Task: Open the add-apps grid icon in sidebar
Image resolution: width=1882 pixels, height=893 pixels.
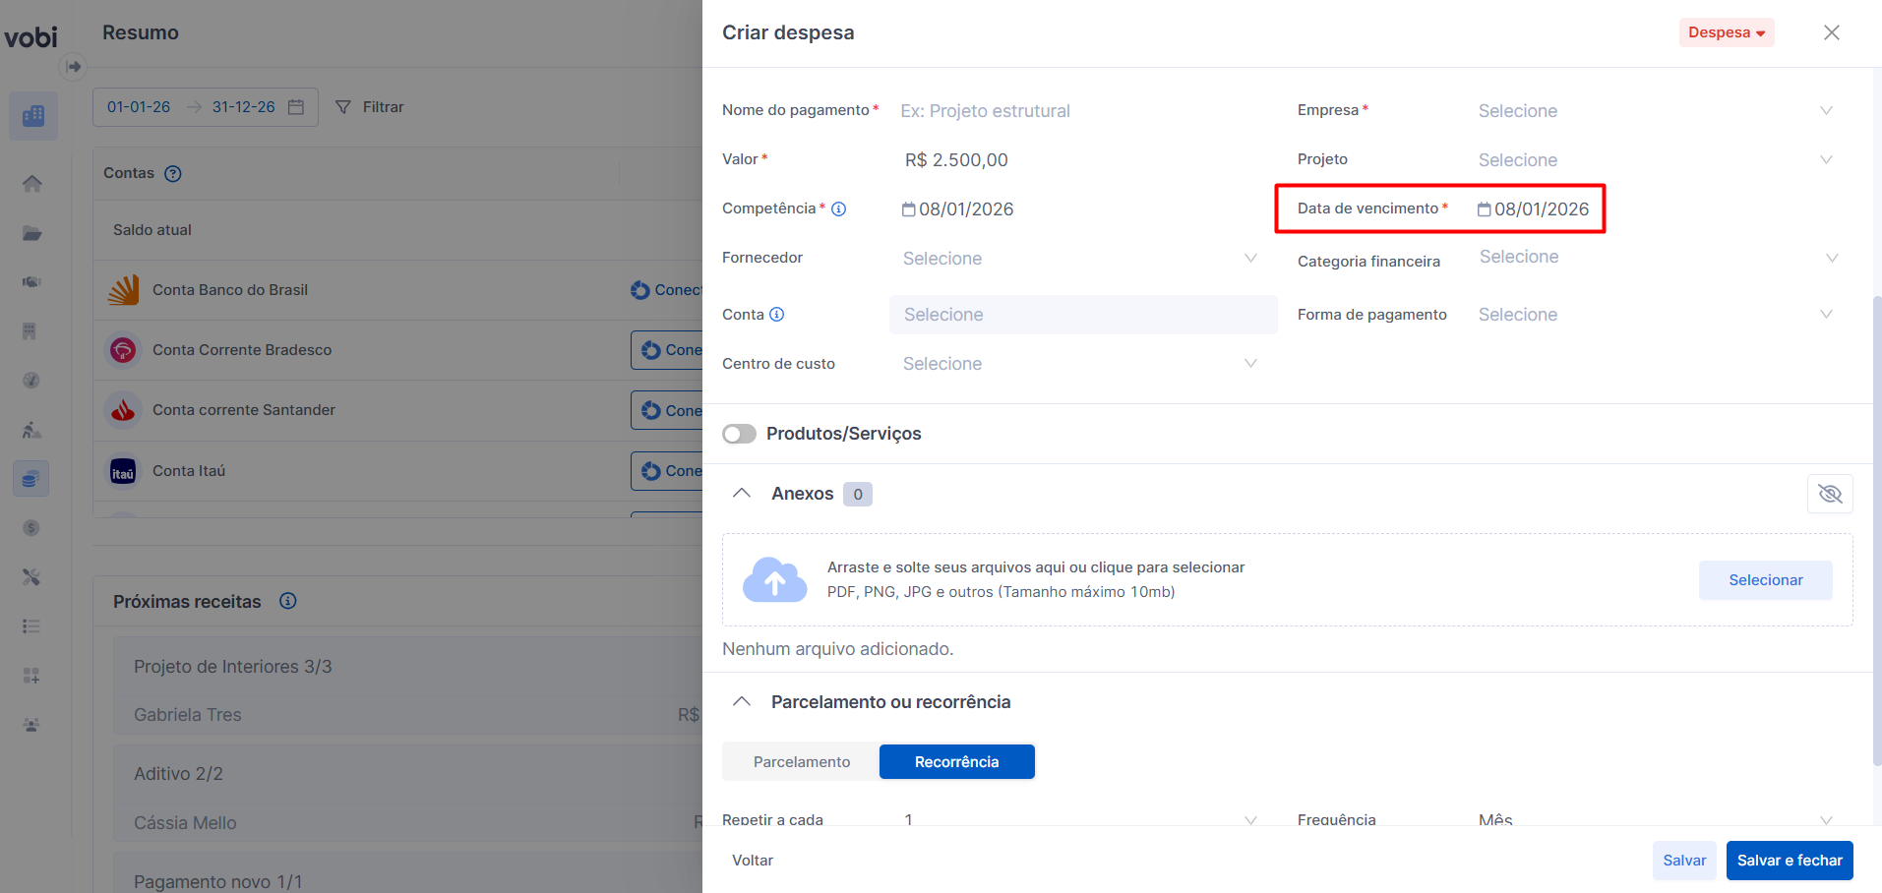Action: click(x=31, y=676)
